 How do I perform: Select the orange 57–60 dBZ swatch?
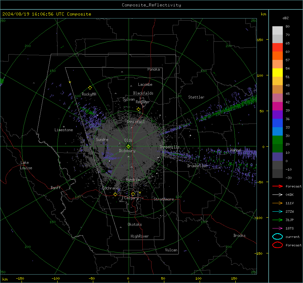pos(277,56)
